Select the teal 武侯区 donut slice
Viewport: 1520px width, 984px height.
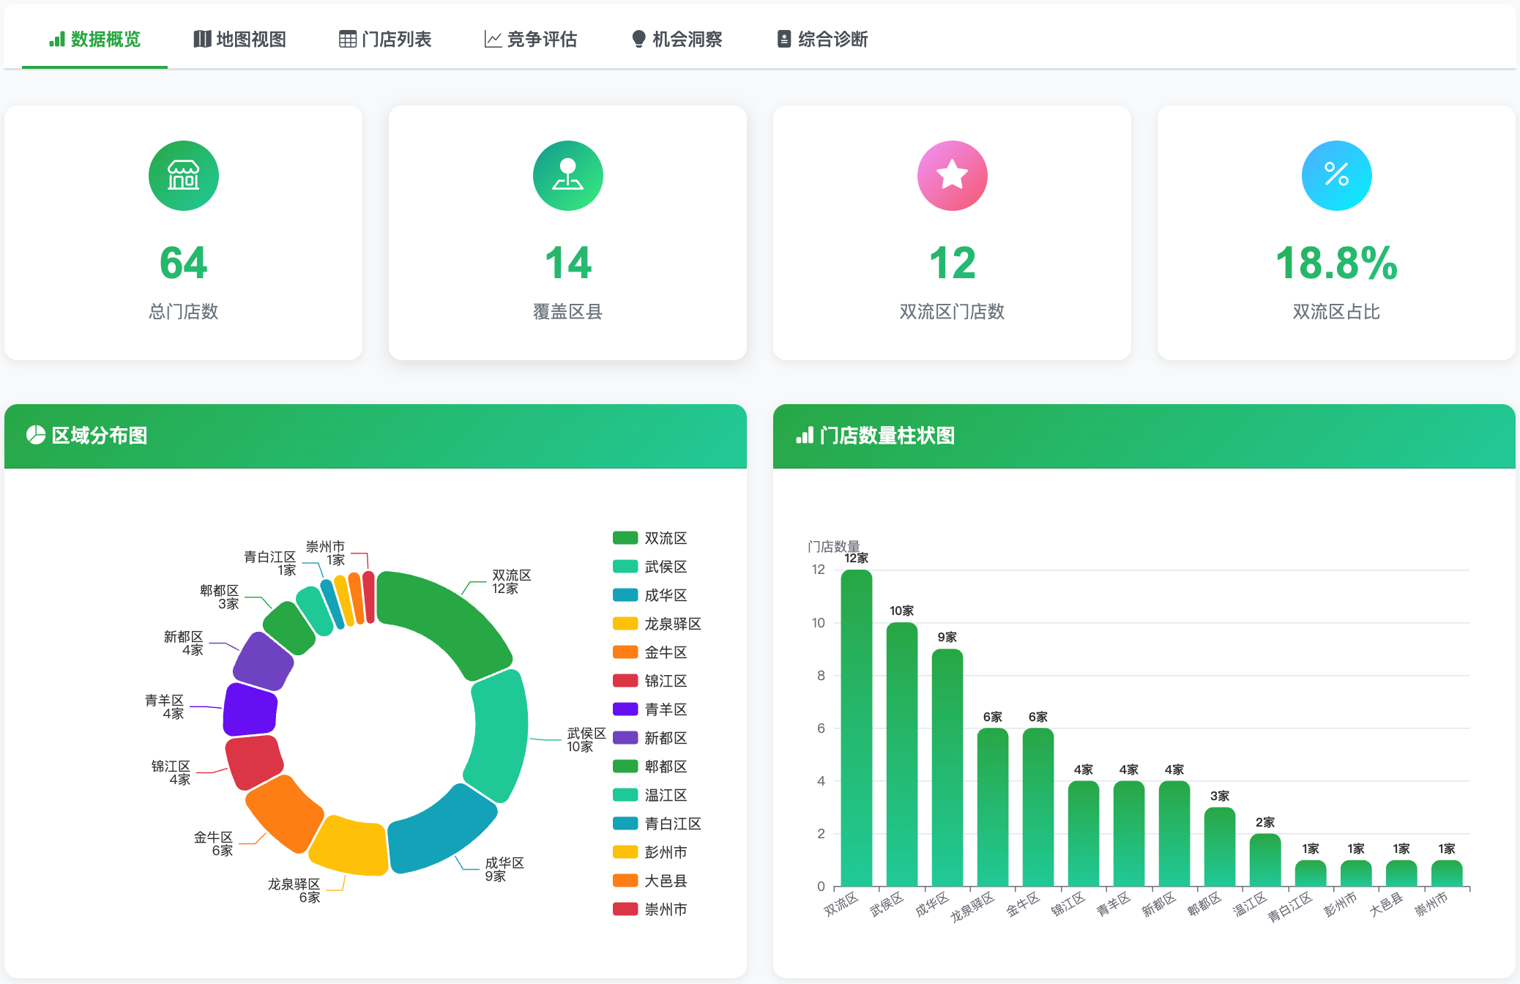click(x=501, y=736)
